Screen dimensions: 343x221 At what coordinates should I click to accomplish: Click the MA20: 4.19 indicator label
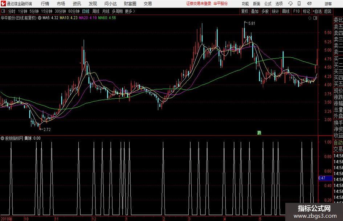click(x=88, y=18)
